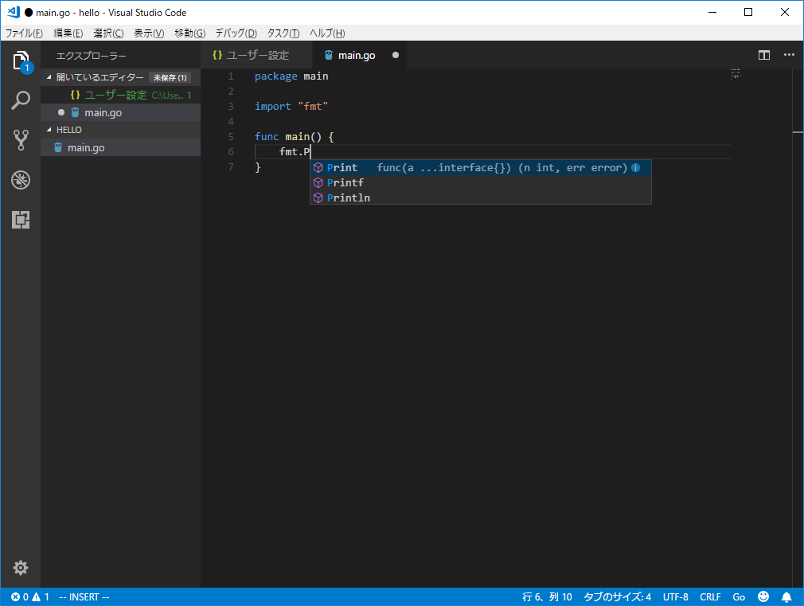Image resolution: width=804 pixels, height=606 pixels.
Task: Click the unsaved dot on main.go tab
Action: click(396, 55)
